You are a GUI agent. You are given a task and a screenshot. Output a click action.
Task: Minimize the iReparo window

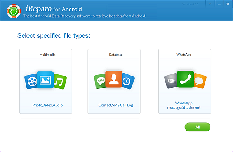(219, 4)
